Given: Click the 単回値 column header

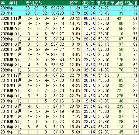Looking at the screenshot, I should coord(117,3).
